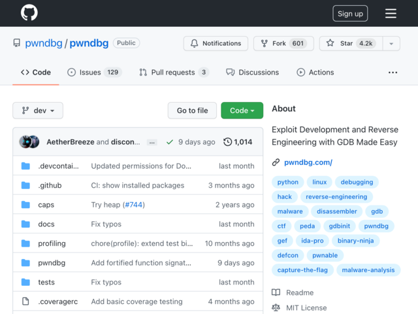Open the Actions tab

(x=315, y=73)
